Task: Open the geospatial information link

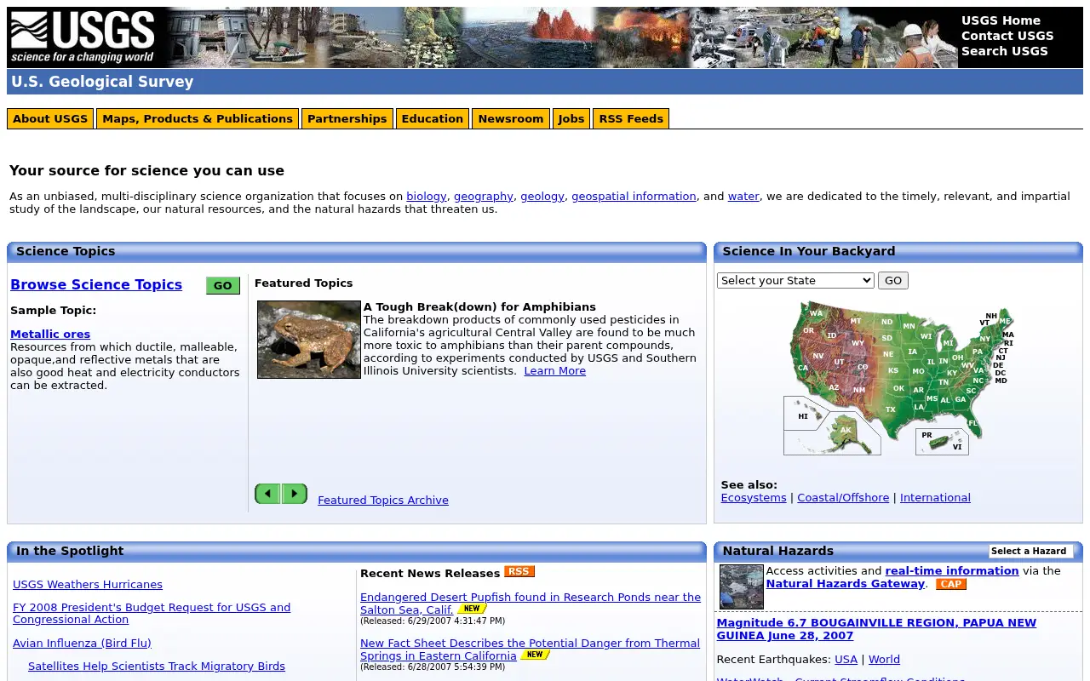Action: (x=634, y=196)
